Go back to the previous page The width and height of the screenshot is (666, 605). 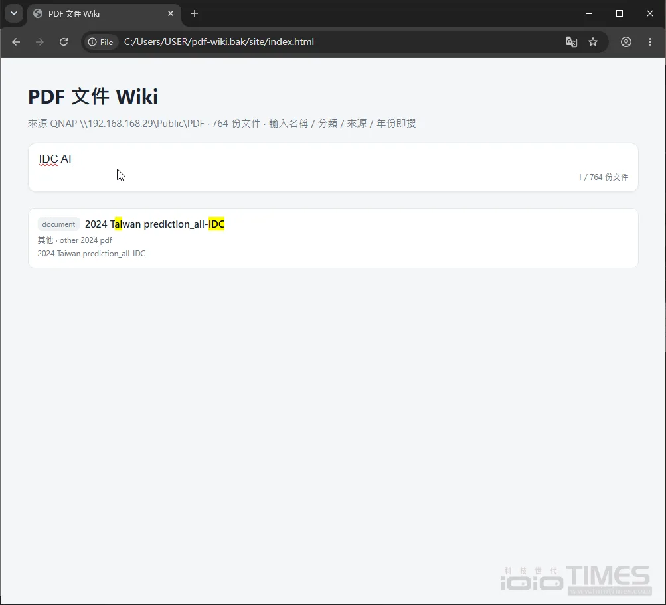tap(16, 42)
